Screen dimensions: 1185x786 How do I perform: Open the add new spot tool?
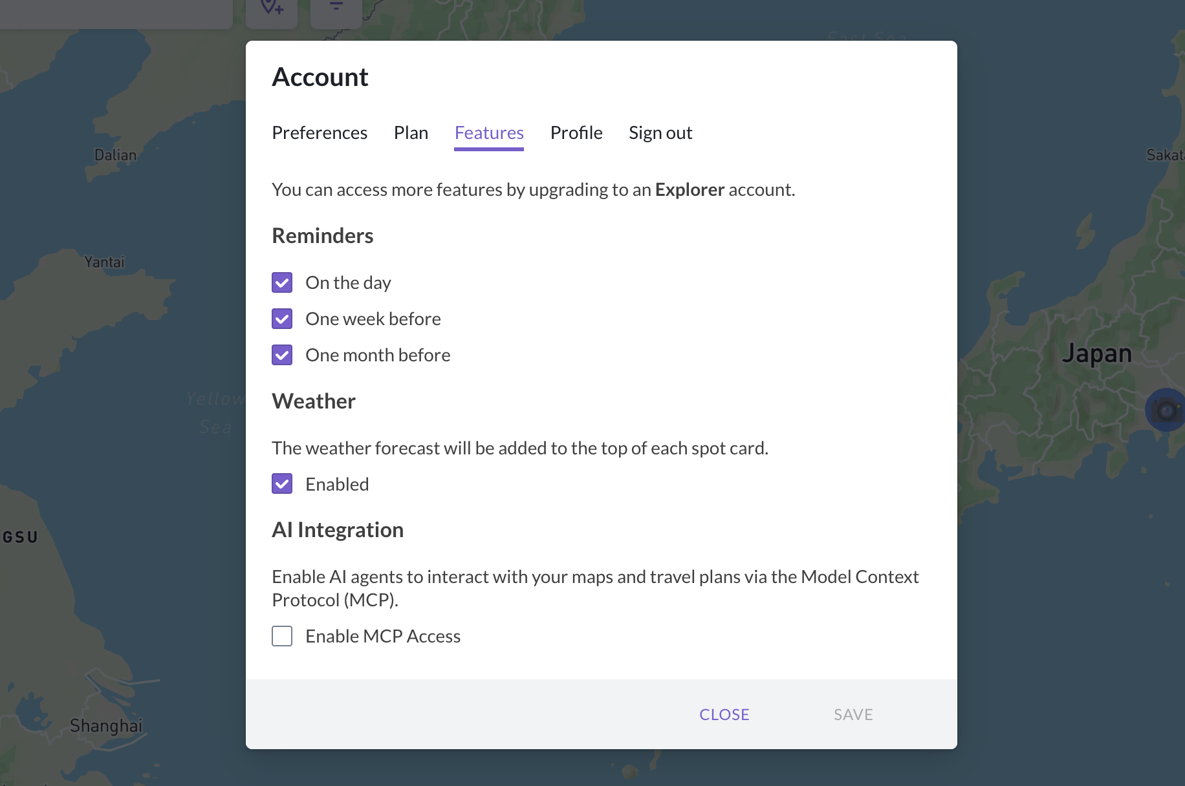coord(272,8)
